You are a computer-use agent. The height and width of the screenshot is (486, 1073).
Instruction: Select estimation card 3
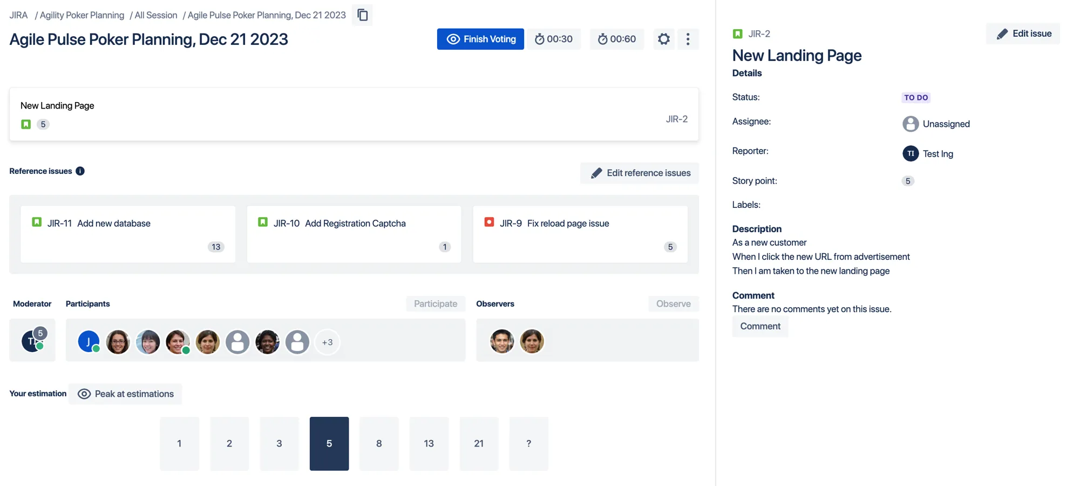[x=279, y=443]
